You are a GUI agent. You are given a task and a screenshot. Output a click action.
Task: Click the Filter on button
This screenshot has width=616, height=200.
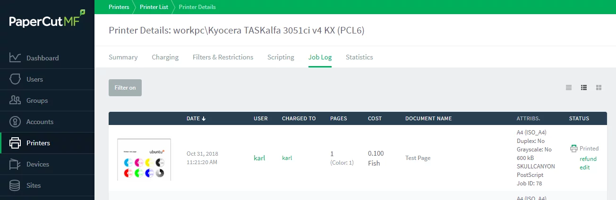click(125, 88)
